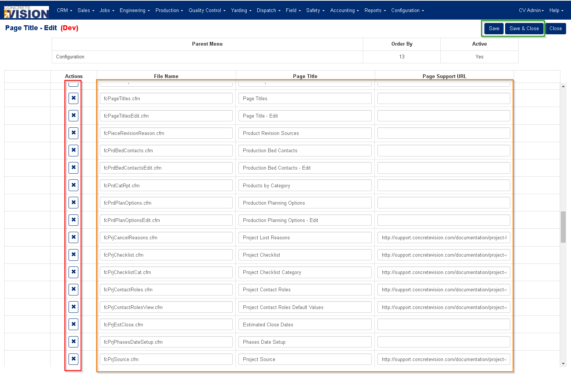Edit the Production Bed Contacts - Edit title field
Screen dimensions: 571x375
[305, 168]
